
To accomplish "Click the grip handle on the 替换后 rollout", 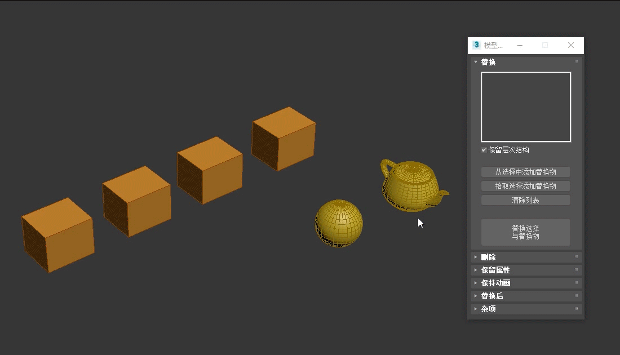I will coord(576,296).
